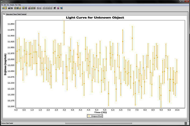Switch to the Means tab
This screenshot has width=190, height=126.
click(x=15, y=14)
